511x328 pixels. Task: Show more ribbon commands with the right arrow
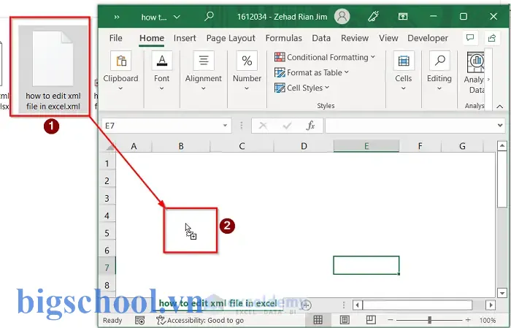488,79
